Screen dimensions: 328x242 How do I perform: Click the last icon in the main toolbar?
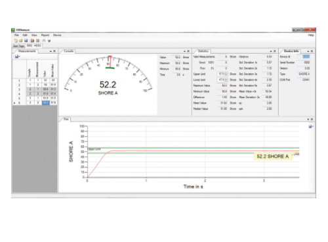[x=49, y=41]
